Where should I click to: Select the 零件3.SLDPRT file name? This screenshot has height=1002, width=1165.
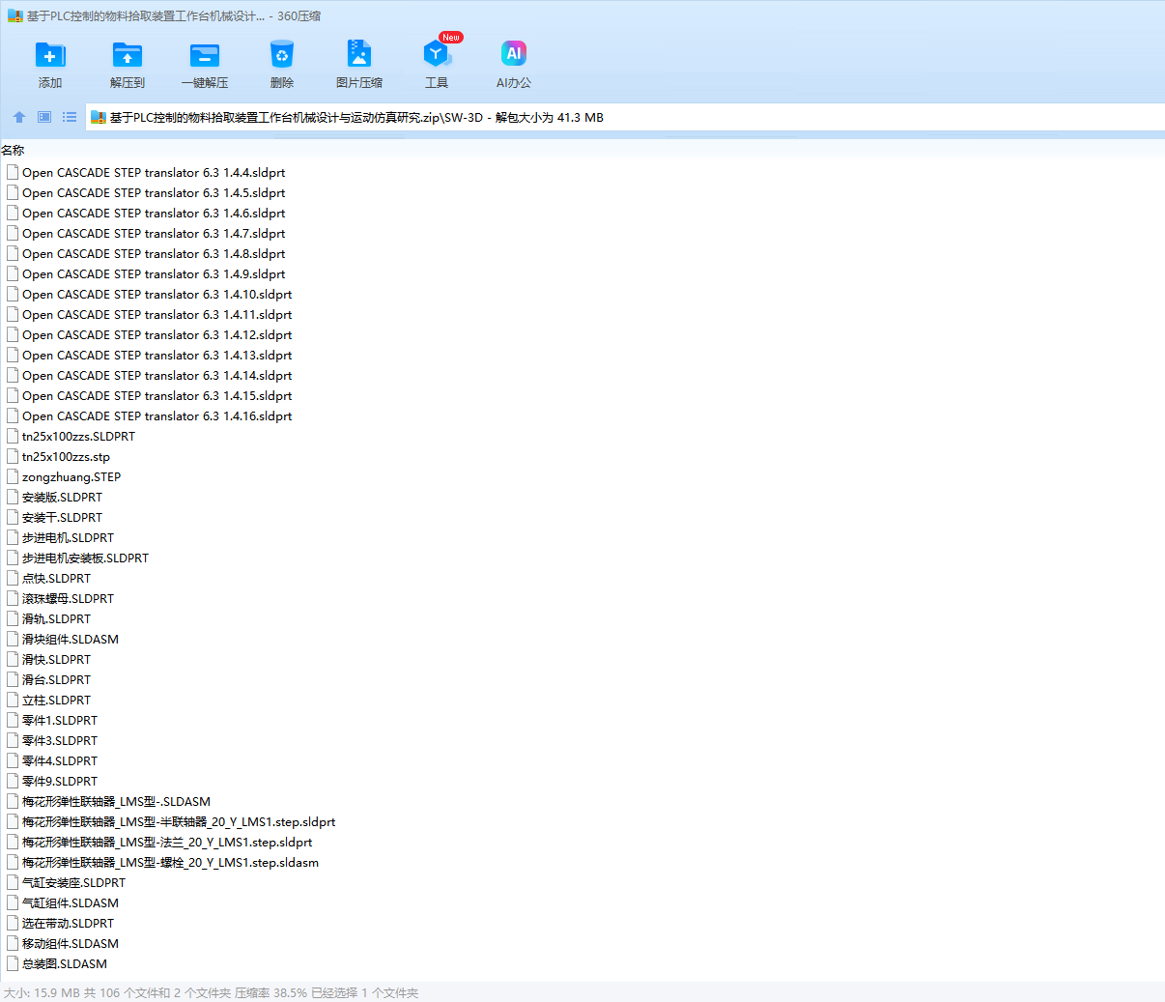[60, 740]
